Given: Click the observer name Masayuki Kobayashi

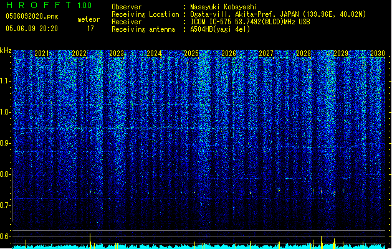Looking at the screenshot, I should pyautogui.click(x=224, y=7).
